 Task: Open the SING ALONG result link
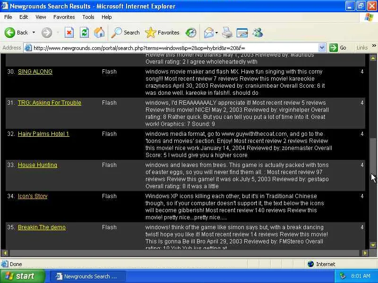[35, 72]
